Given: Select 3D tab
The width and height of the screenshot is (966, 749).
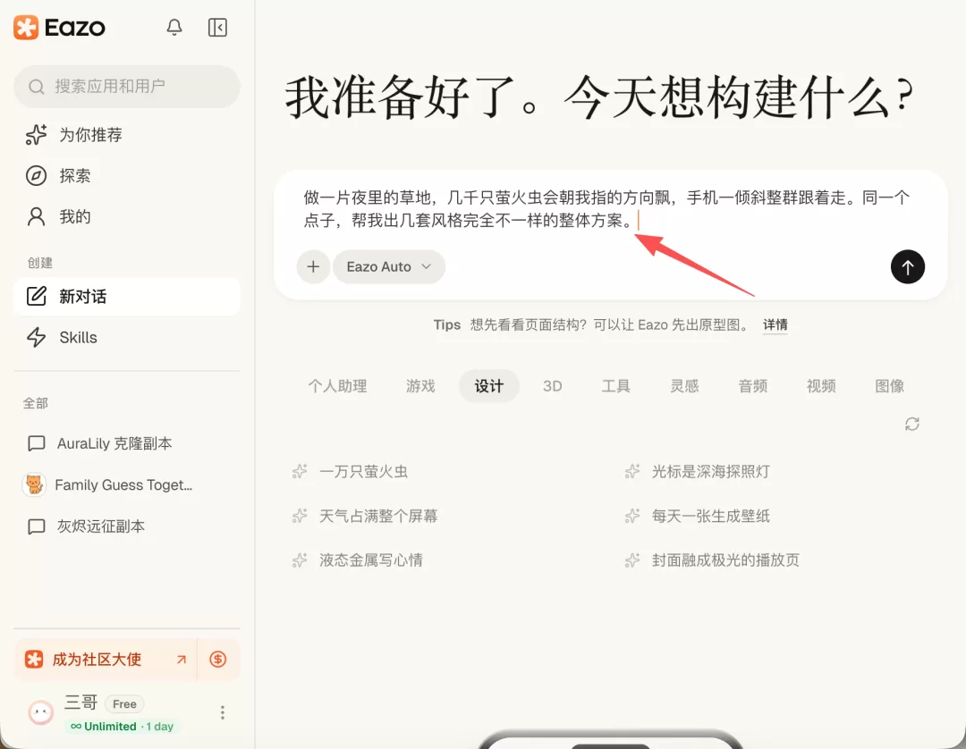Looking at the screenshot, I should [553, 386].
